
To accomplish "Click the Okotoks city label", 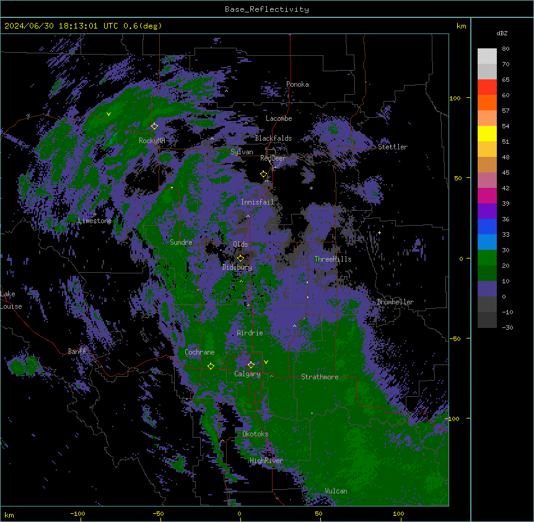I will tap(255, 434).
